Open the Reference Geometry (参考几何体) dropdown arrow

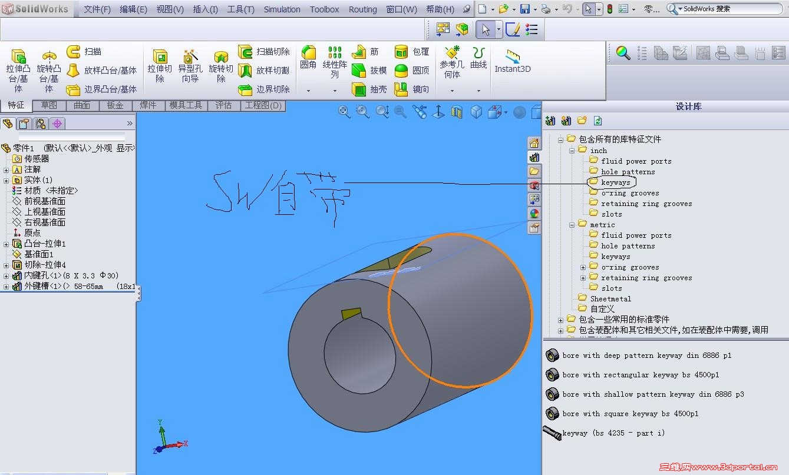(452, 91)
